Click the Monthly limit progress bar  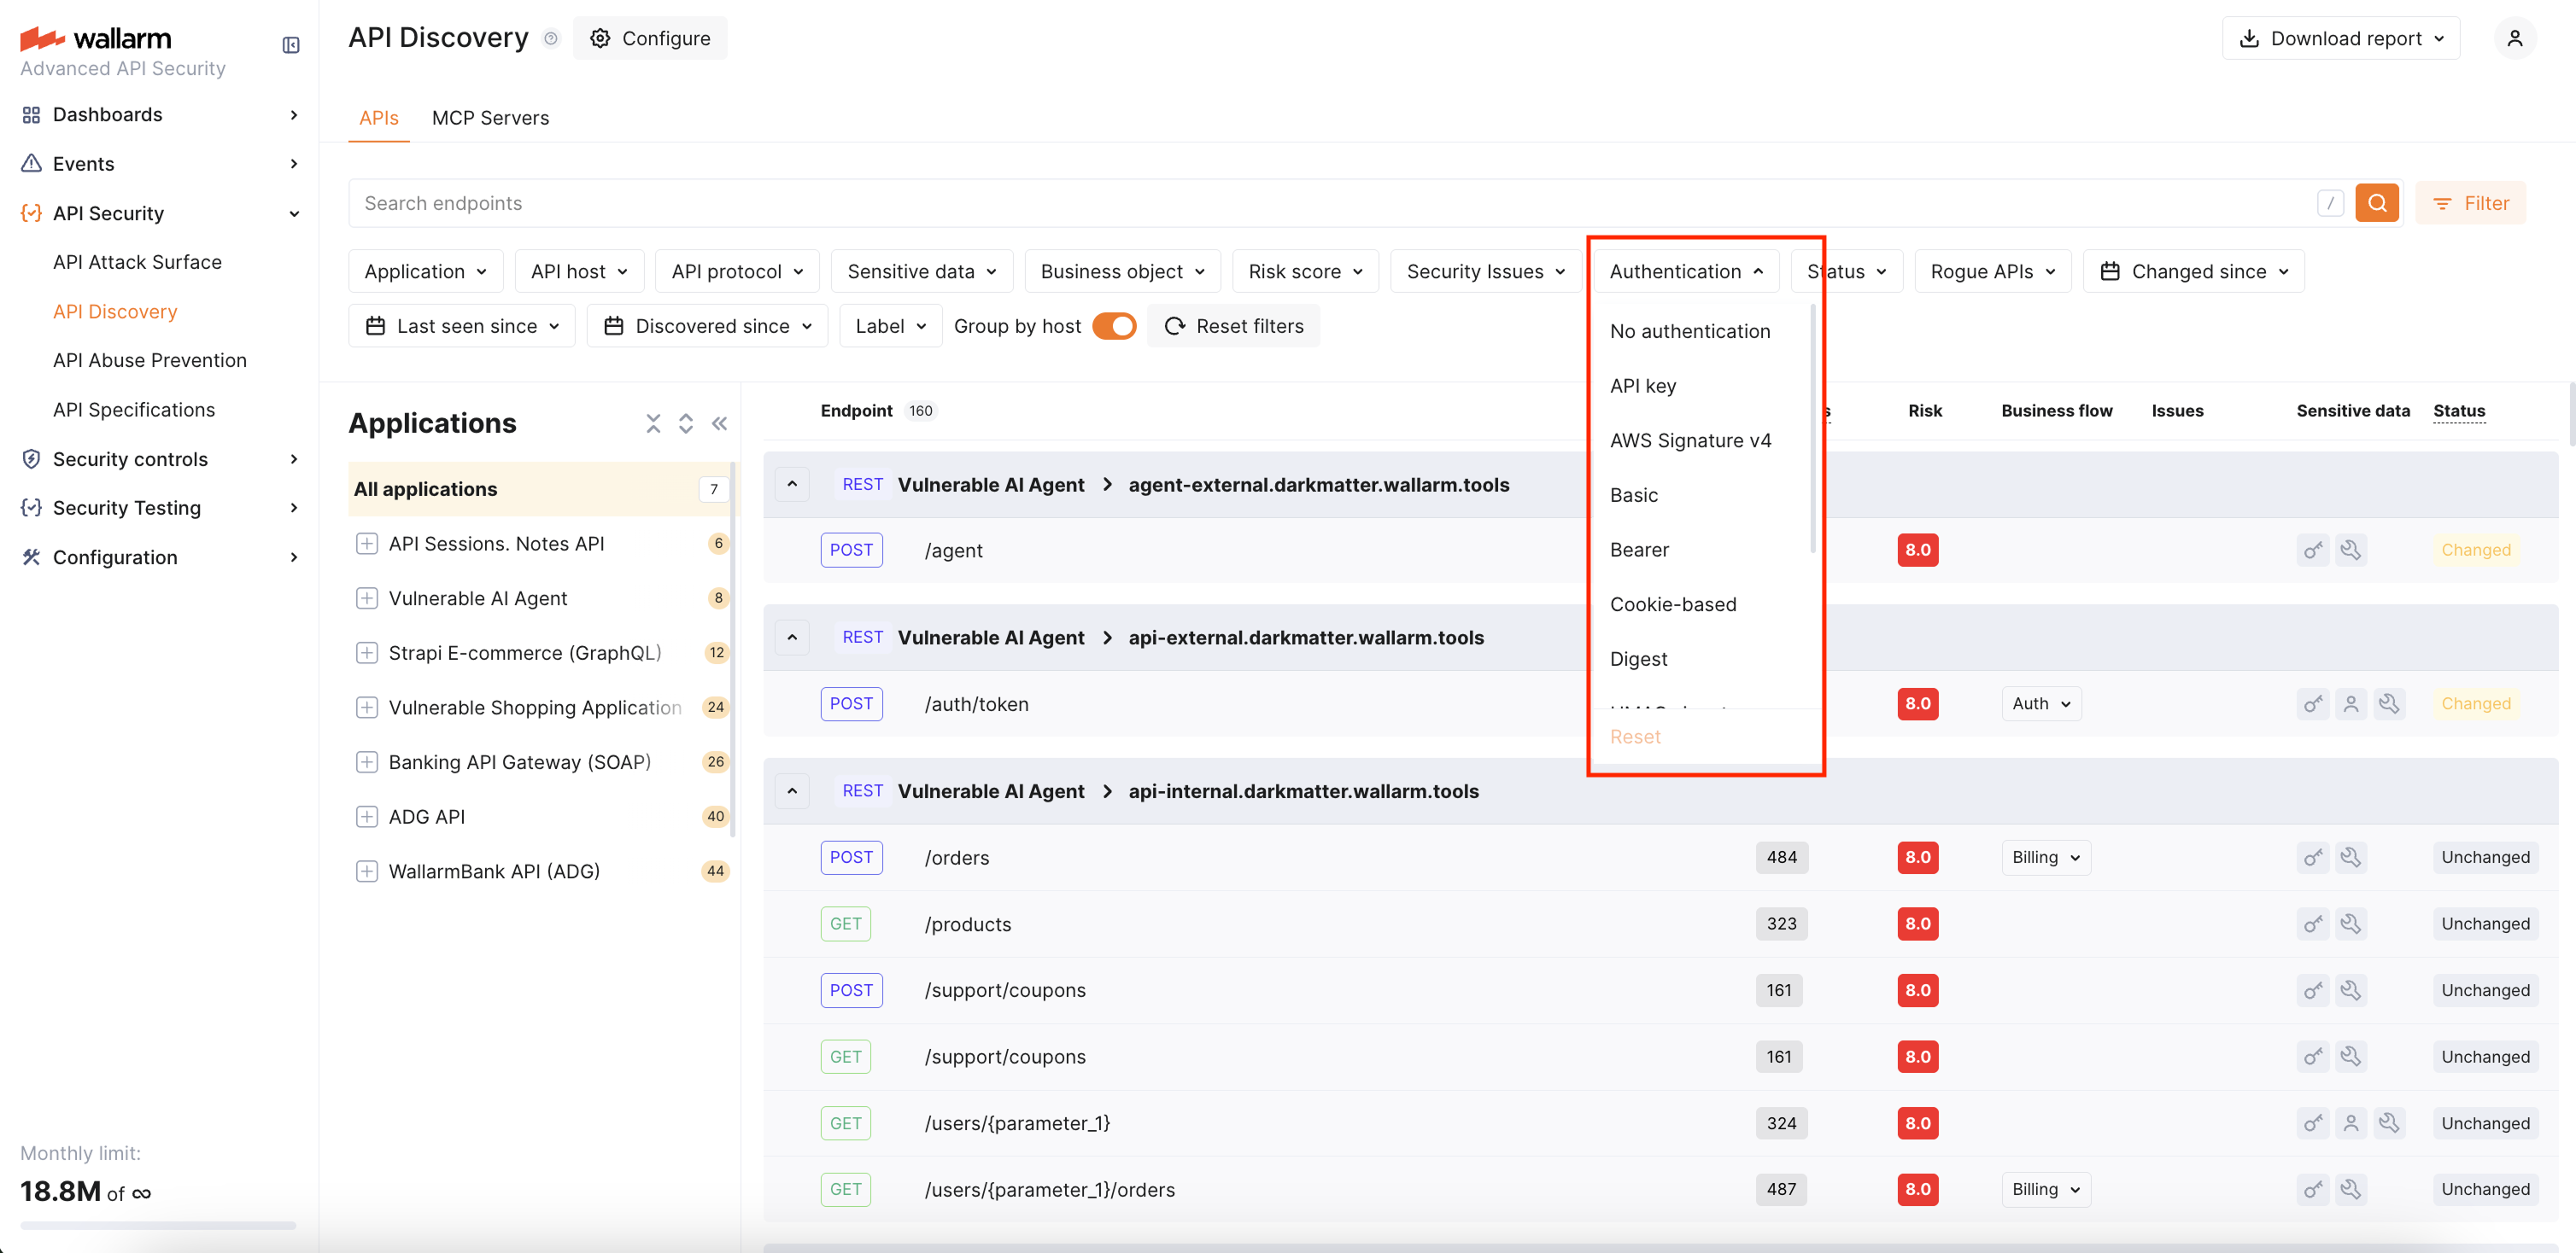(x=158, y=1225)
